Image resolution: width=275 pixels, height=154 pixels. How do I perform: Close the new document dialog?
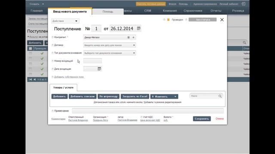pos(222,20)
